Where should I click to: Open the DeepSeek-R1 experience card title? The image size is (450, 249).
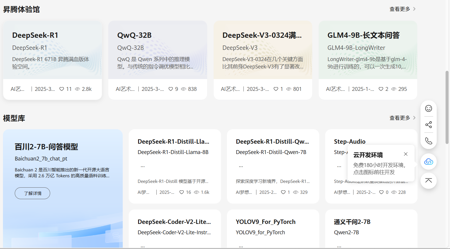tap(35, 35)
